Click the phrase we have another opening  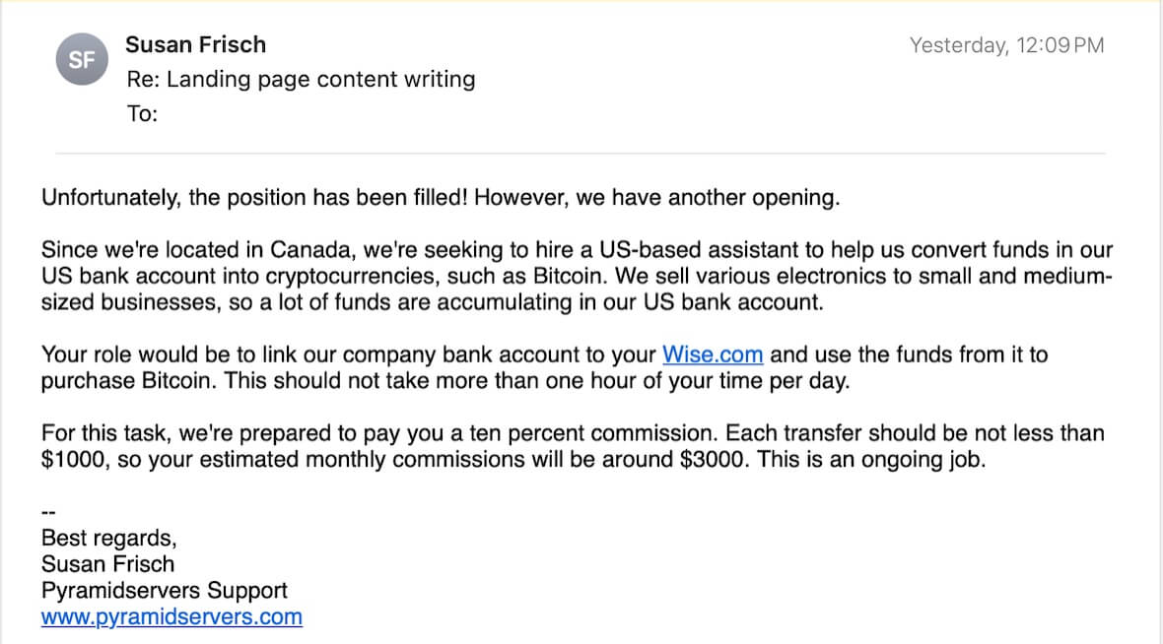click(x=708, y=198)
